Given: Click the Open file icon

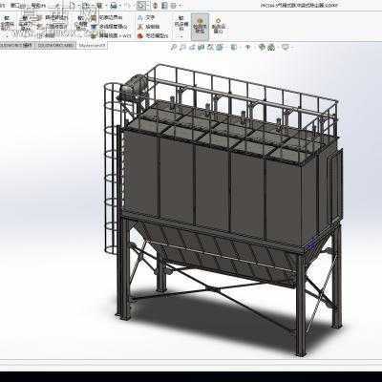Looking at the screenshot, I should click(x=85, y=6).
